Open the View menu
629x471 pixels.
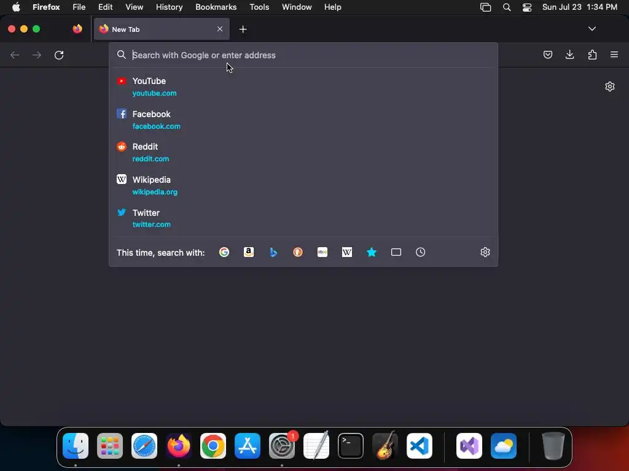[x=134, y=7]
